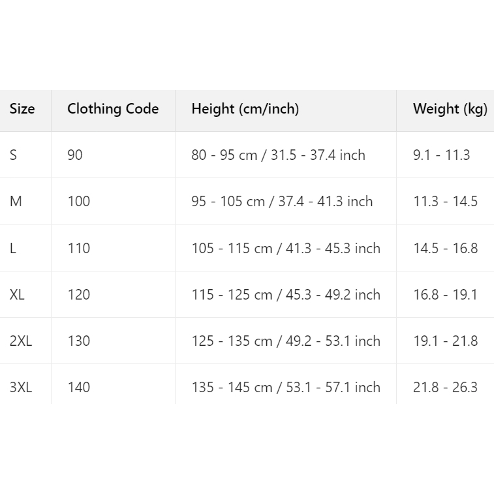Viewport: 494px width, 494px height.
Task: Select the XL size cell
Action: pyautogui.click(x=17, y=295)
